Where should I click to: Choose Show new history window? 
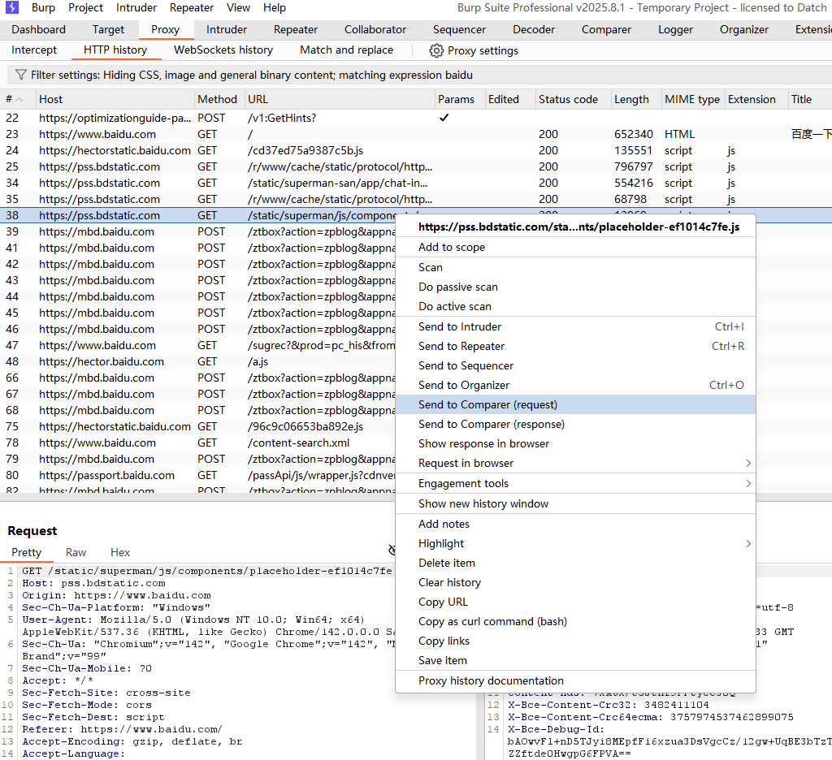(576, 504)
